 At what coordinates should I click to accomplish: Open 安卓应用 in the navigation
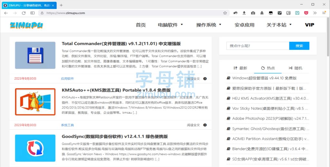pos(244,25)
